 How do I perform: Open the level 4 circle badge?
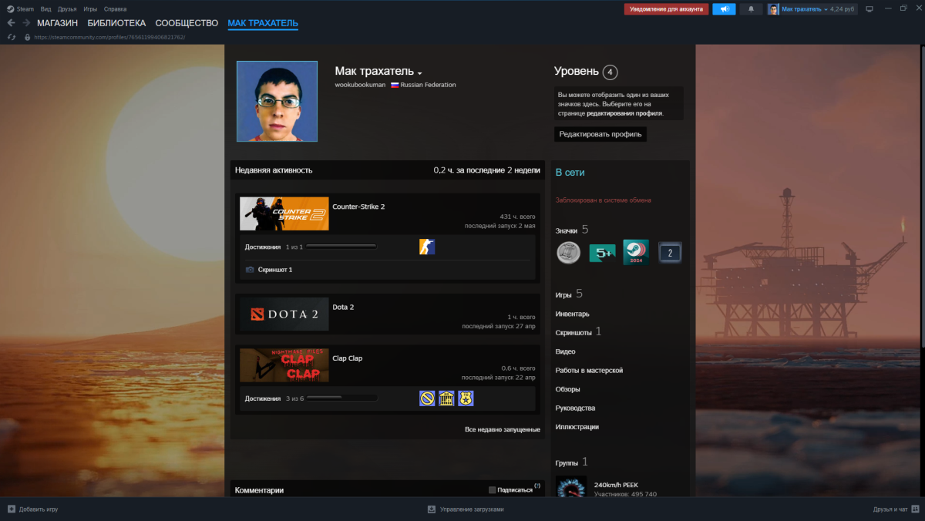click(610, 72)
